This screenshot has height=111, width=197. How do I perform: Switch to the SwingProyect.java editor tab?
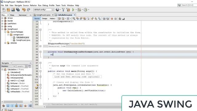(43, 15)
